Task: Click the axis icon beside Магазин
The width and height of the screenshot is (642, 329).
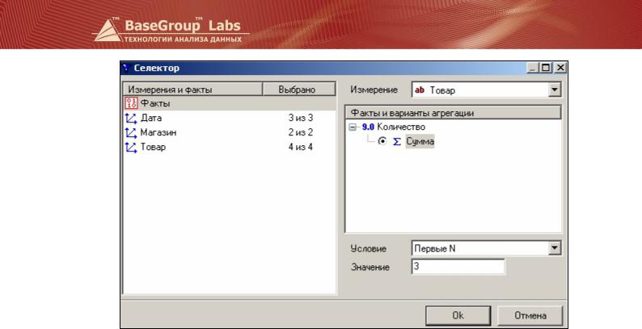Action: [x=131, y=133]
